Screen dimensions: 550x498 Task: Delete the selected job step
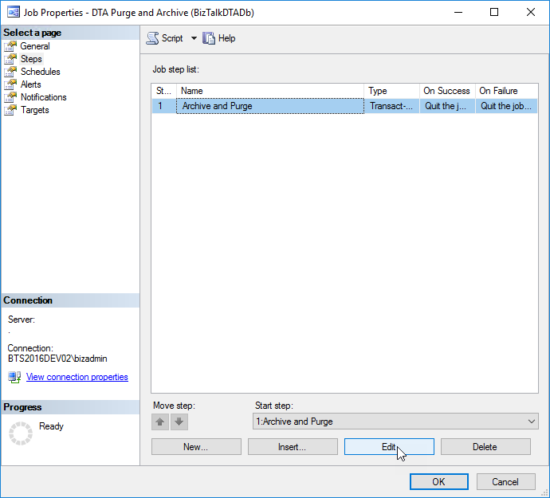click(485, 447)
